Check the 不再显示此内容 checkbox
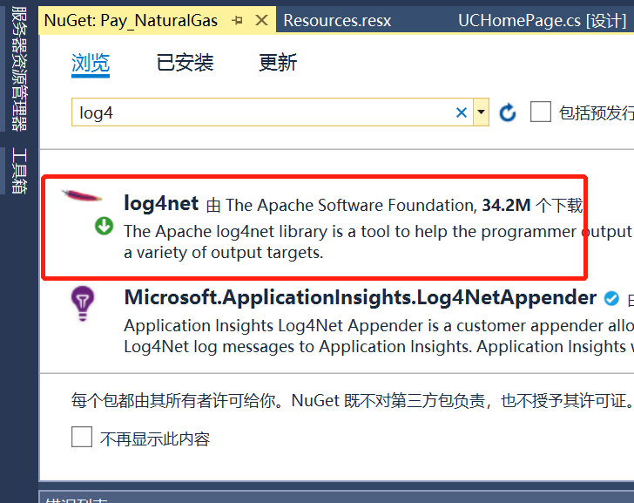Image resolution: width=634 pixels, height=503 pixels. pyautogui.click(x=82, y=437)
